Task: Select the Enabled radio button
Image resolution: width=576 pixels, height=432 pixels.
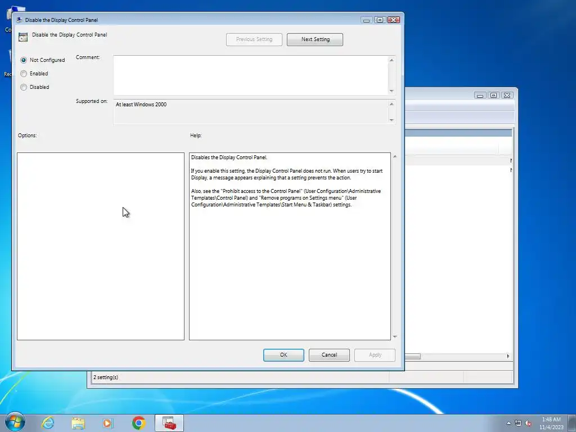Action: 24,74
